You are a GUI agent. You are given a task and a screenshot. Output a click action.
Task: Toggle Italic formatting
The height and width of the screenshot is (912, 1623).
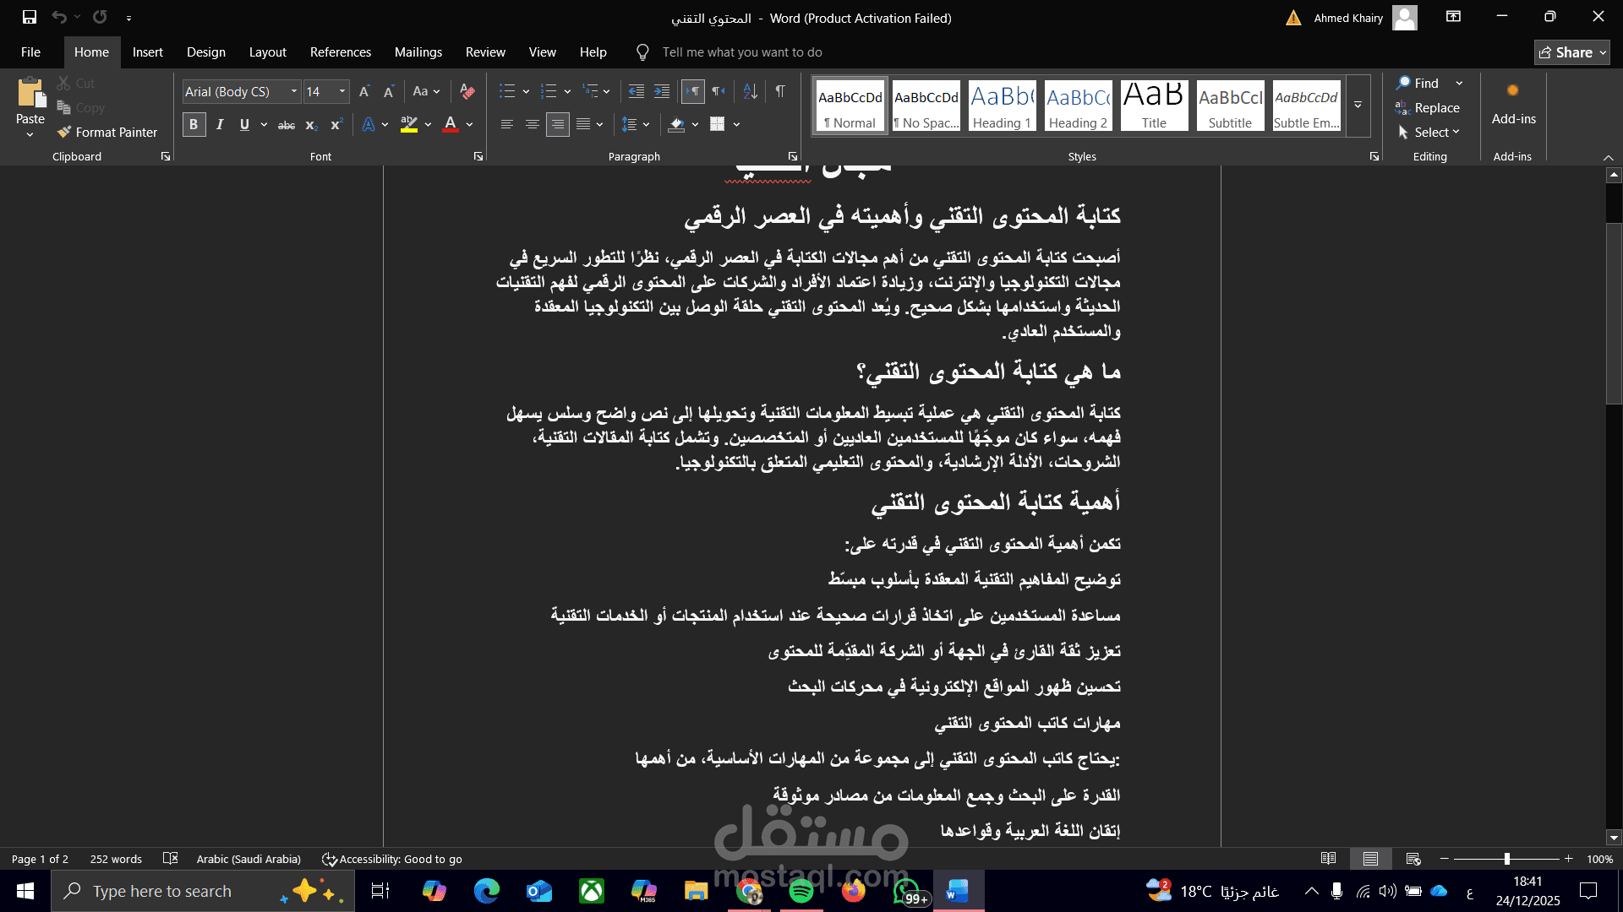coord(220,124)
